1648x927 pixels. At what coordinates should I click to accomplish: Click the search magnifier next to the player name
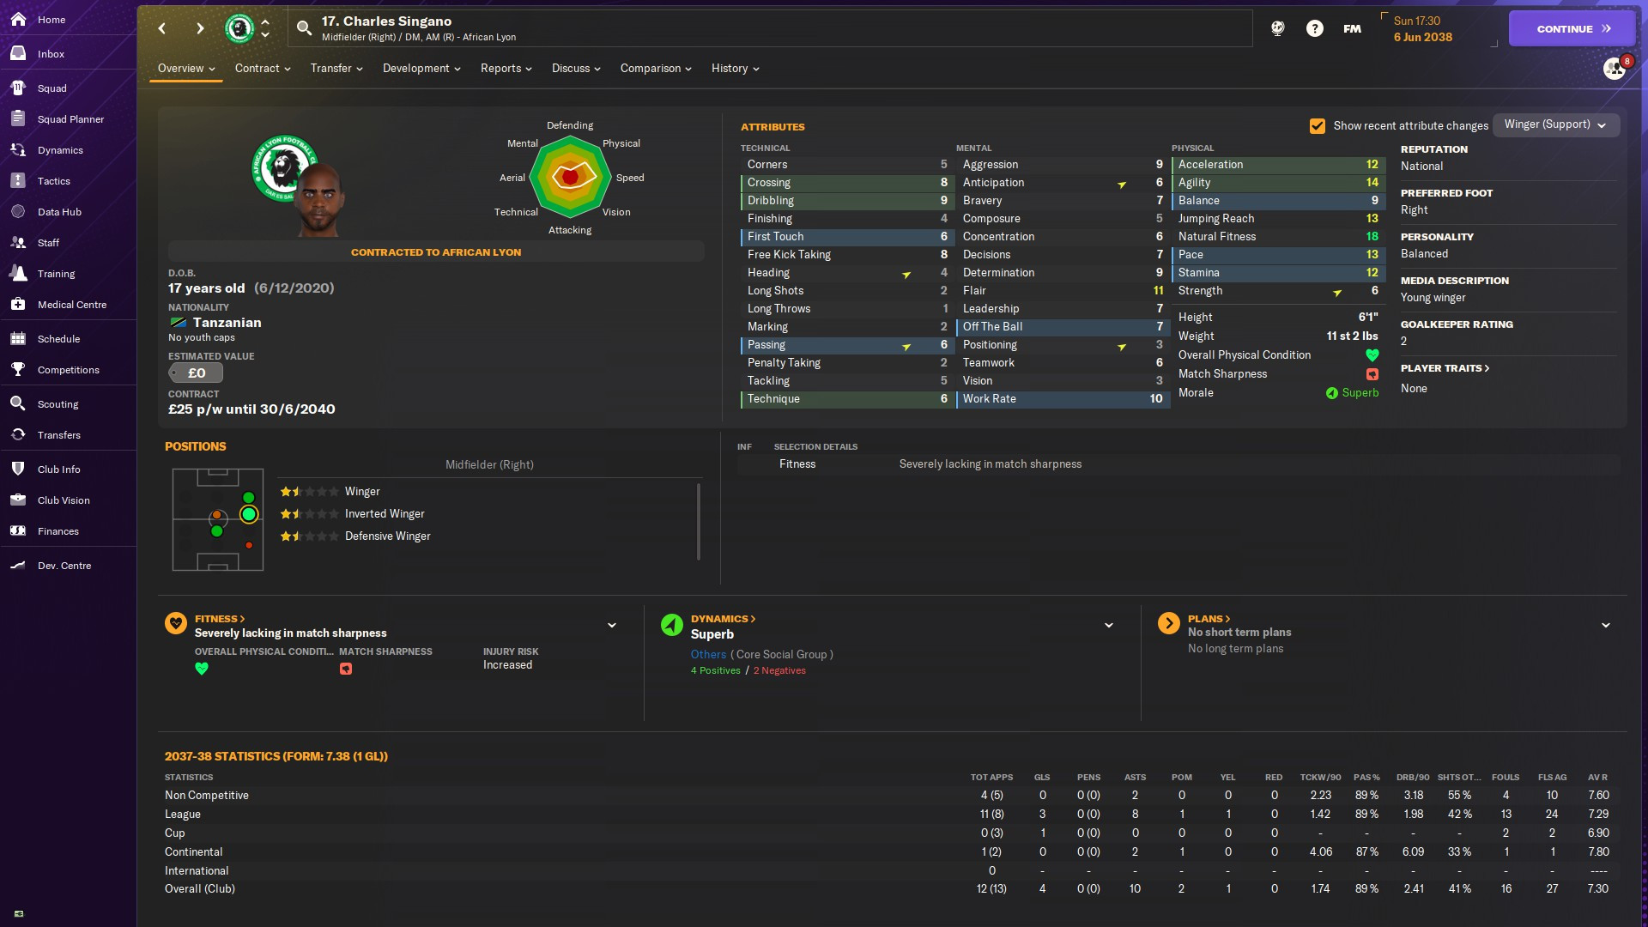coord(304,28)
